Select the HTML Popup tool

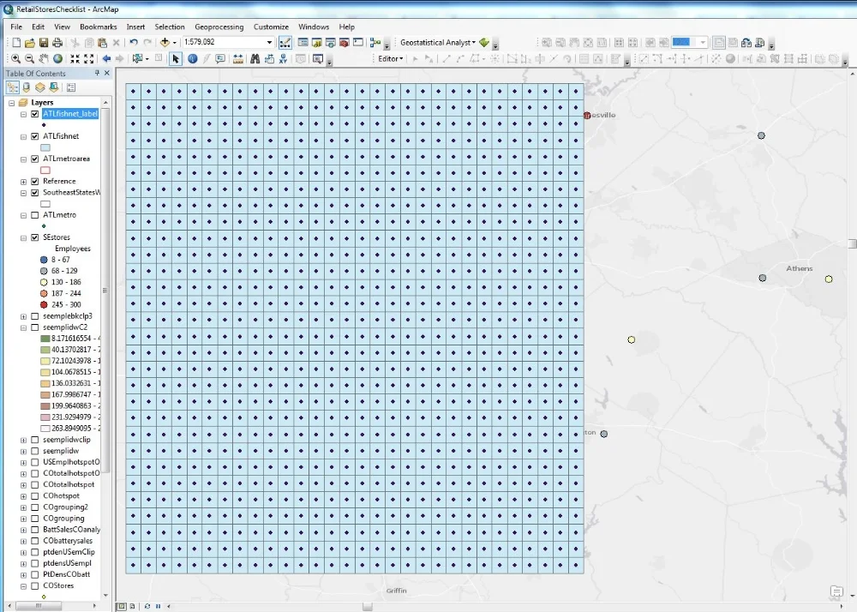click(220, 58)
